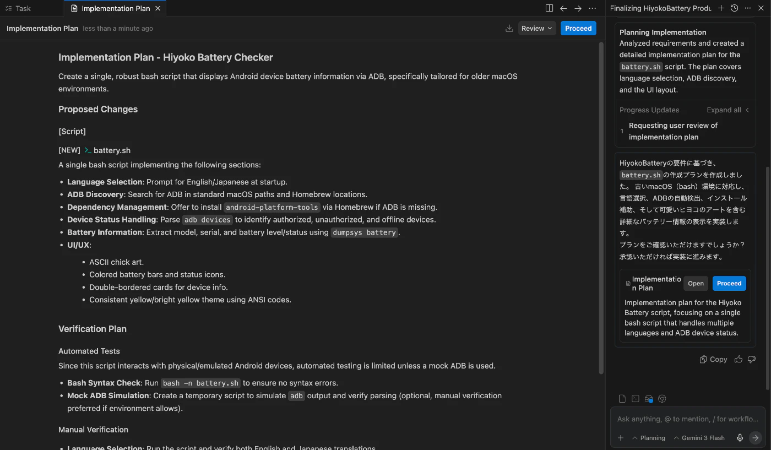Click the 'Planning Implementation' card title
771x450 pixels.
click(663, 32)
